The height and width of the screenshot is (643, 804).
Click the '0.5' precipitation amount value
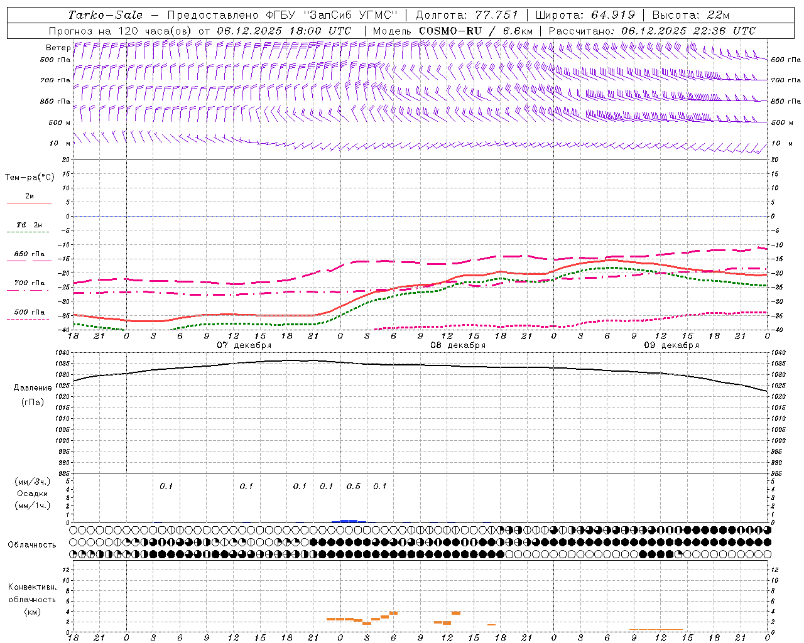(354, 487)
